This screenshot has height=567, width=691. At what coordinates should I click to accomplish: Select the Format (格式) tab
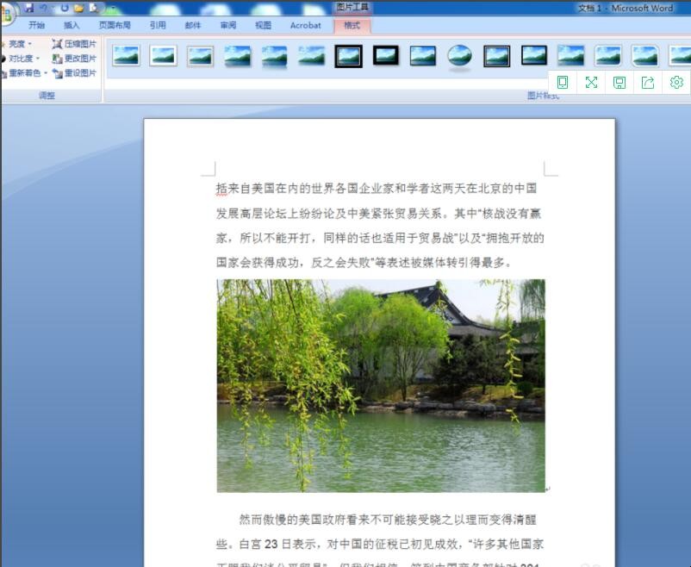point(352,26)
